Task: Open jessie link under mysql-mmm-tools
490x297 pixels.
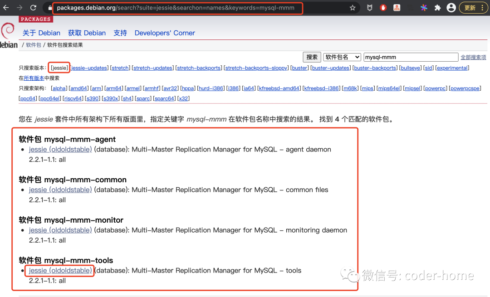Action: pos(60,270)
